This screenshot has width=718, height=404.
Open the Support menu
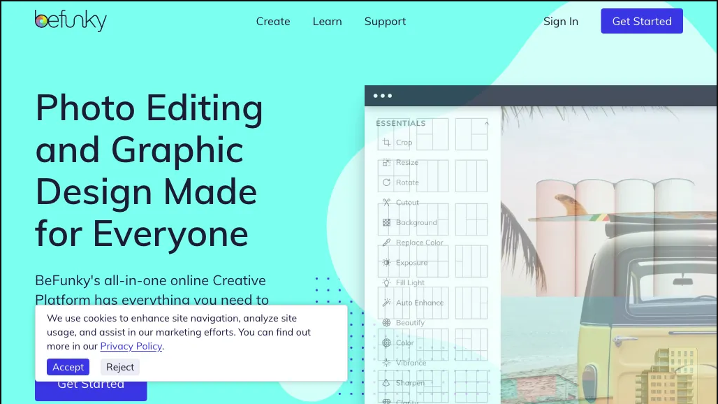(385, 22)
